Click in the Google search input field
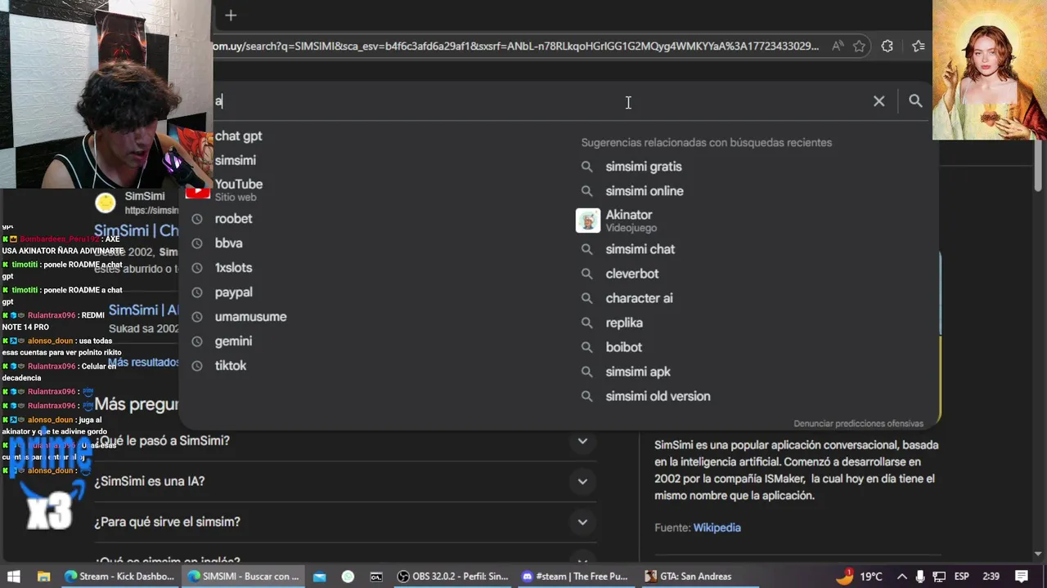Image resolution: width=1047 pixels, height=588 pixels. (x=540, y=101)
